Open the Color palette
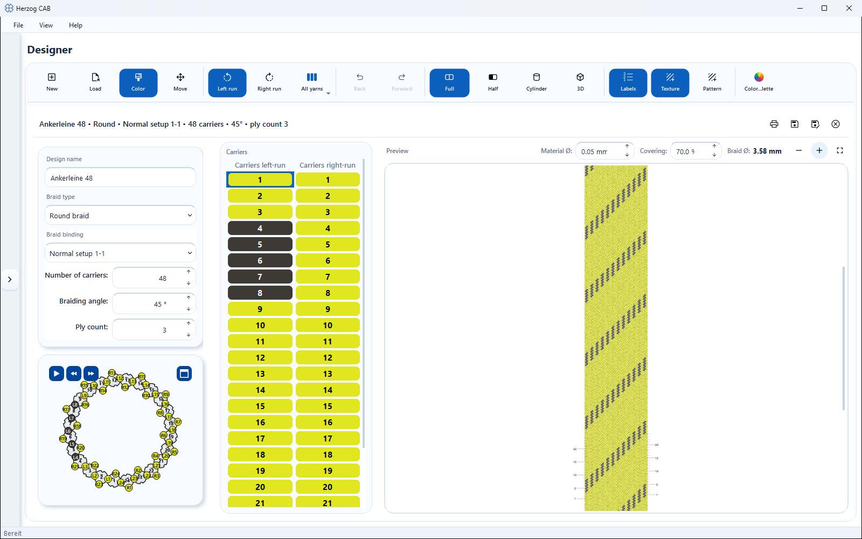The height and width of the screenshot is (539, 862). coord(759,82)
